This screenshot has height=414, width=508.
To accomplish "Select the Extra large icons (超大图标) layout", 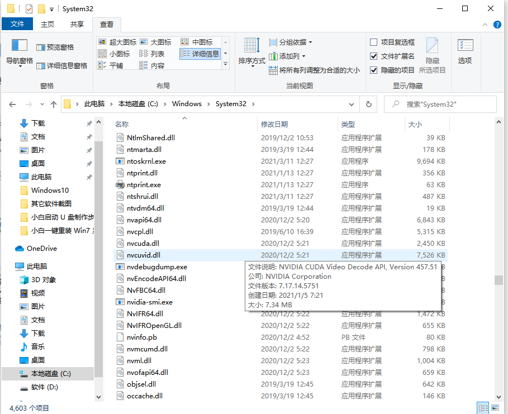I will coord(117,42).
